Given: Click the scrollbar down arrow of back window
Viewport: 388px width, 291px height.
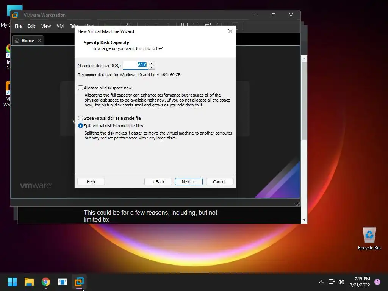Looking at the screenshot, I should point(304,220).
